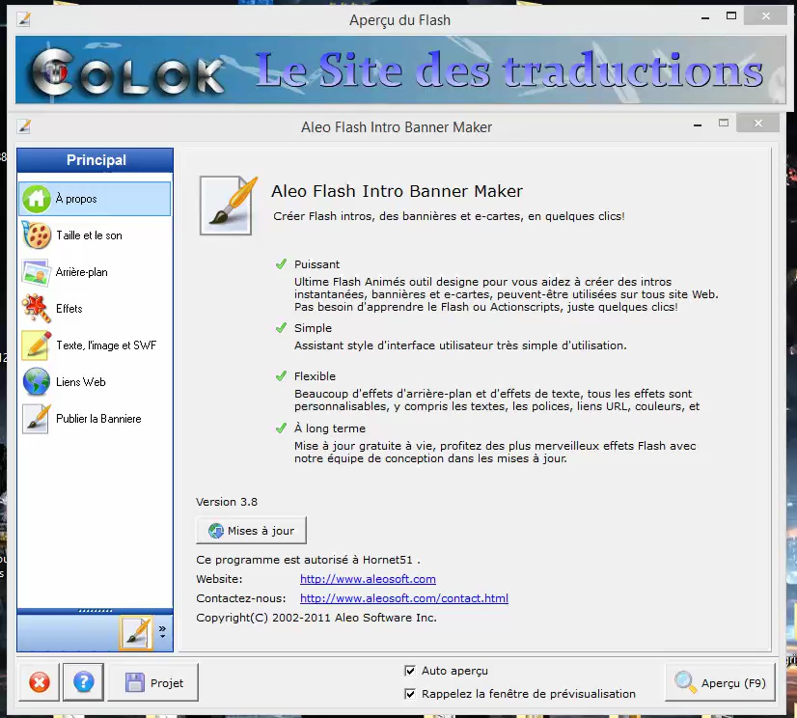Choose the Effets star wand icon
The image size is (797, 718).
pos(36,309)
